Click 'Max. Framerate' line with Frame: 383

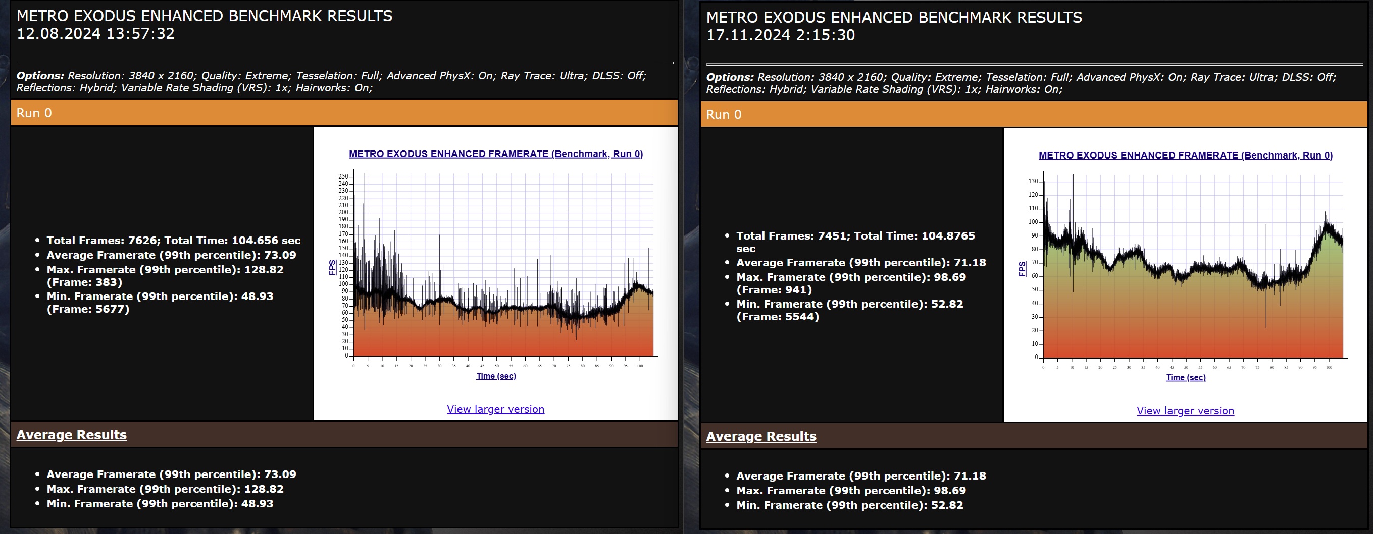pos(165,276)
